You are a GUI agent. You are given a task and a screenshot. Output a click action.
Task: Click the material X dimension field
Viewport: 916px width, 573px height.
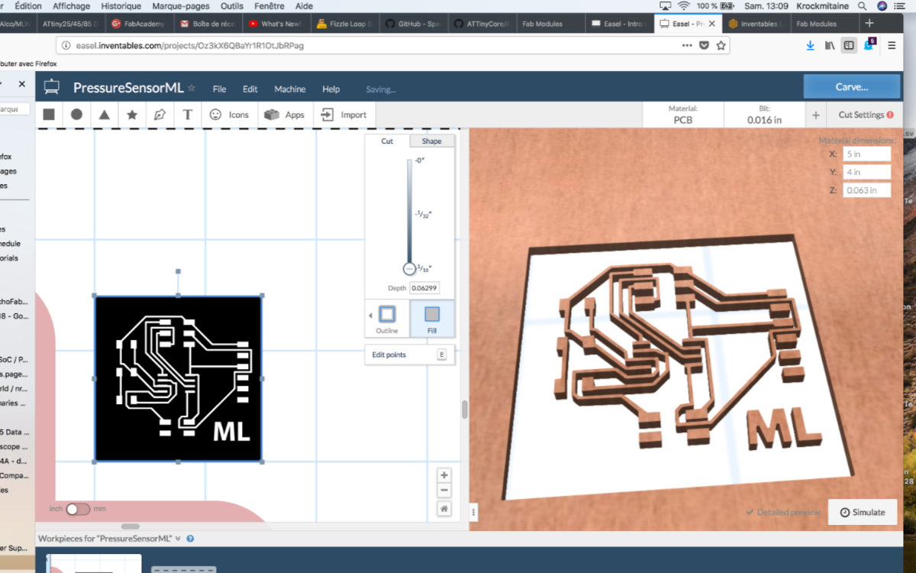866,154
